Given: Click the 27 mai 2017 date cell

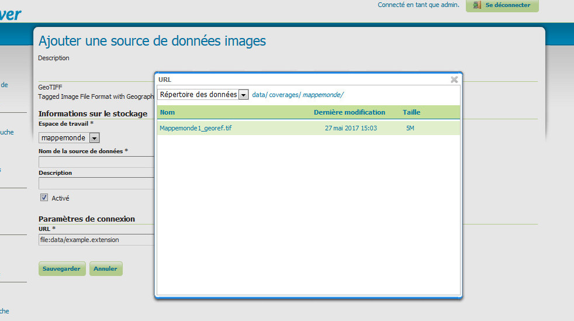Looking at the screenshot, I should click(x=351, y=128).
